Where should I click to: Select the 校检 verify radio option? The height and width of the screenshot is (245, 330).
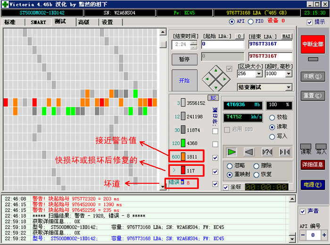pos(272,117)
